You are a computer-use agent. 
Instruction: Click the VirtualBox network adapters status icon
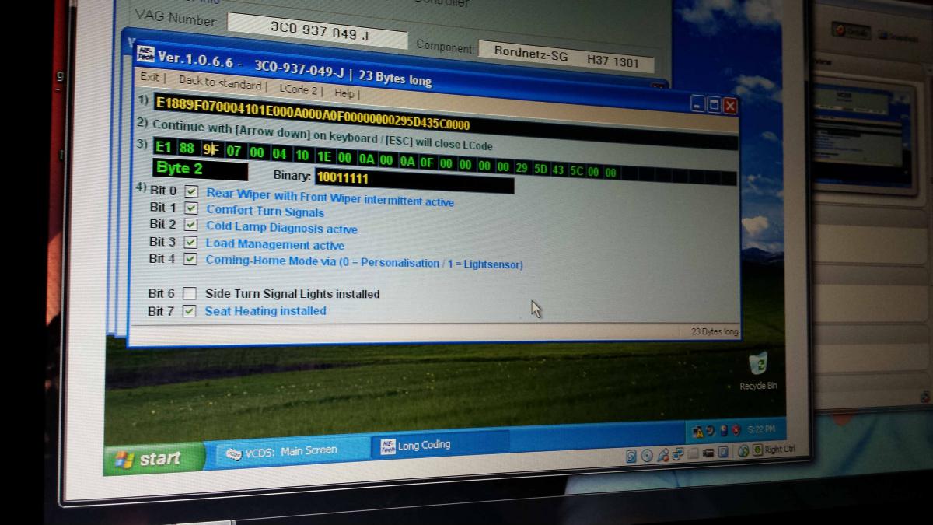(677, 454)
